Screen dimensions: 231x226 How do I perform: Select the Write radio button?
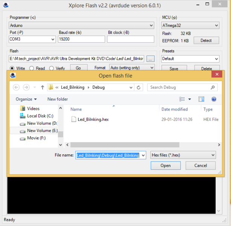tap(12, 68)
